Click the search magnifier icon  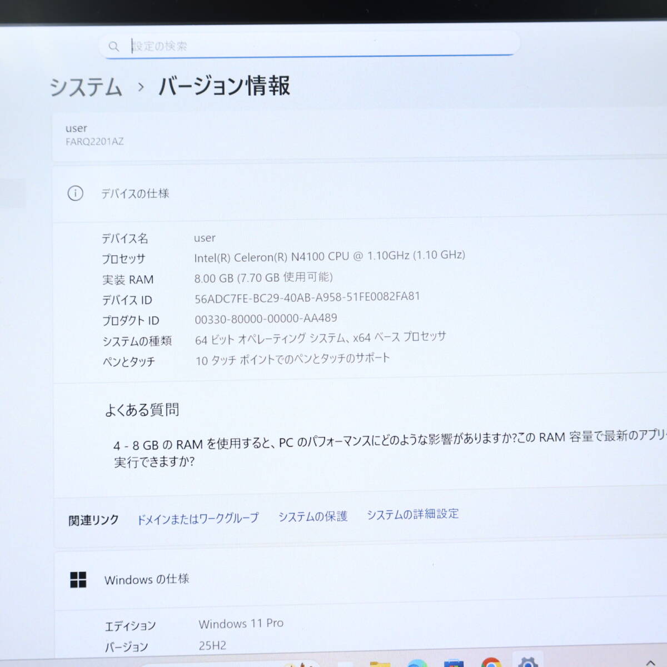coord(114,47)
